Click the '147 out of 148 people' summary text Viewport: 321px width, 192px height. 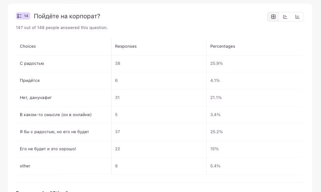(x=62, y=28)
